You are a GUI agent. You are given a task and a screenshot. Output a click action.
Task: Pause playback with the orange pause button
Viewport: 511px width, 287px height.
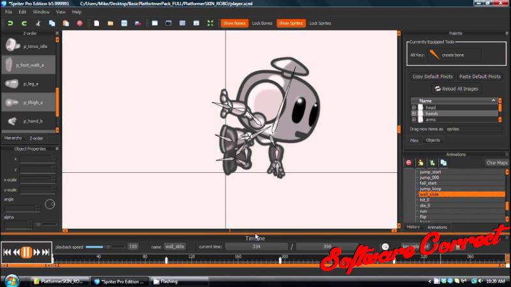(x=26, y=252)
